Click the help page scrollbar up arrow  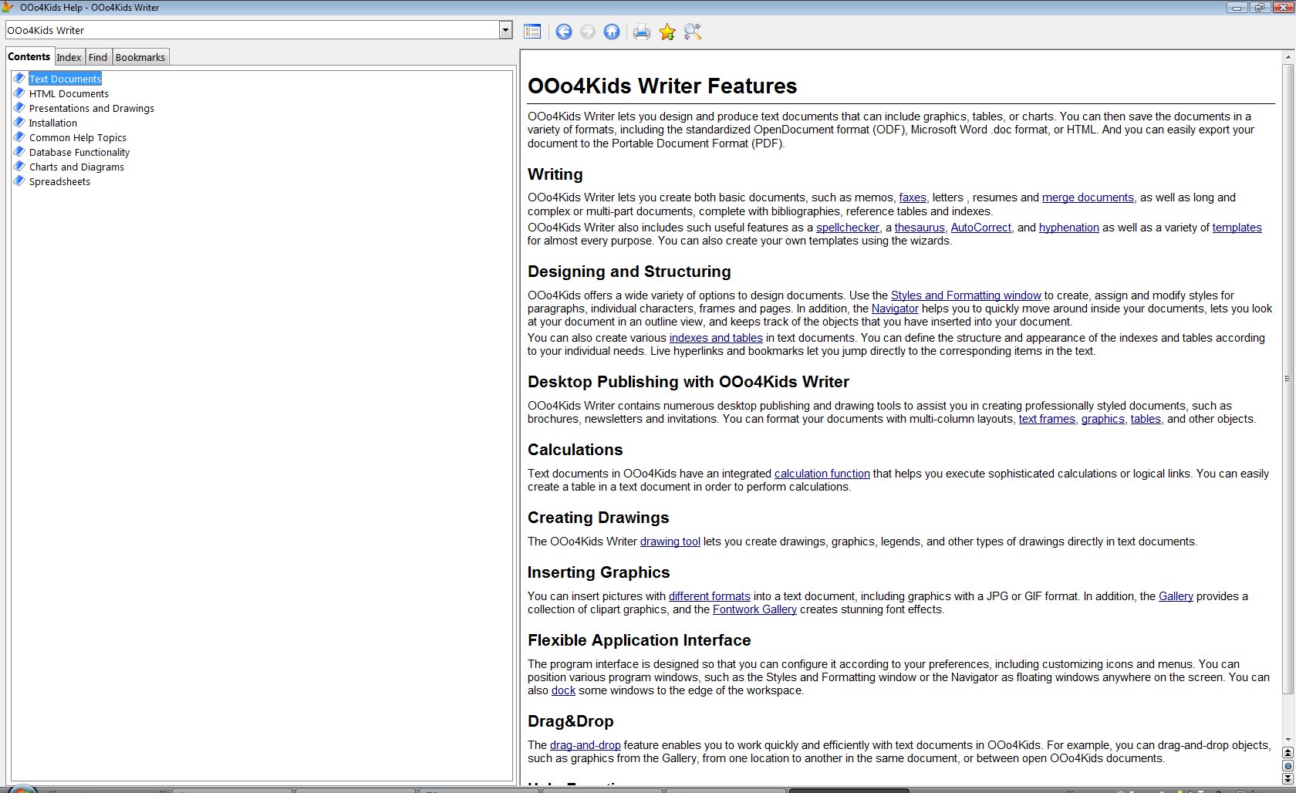coord(1288,56)
